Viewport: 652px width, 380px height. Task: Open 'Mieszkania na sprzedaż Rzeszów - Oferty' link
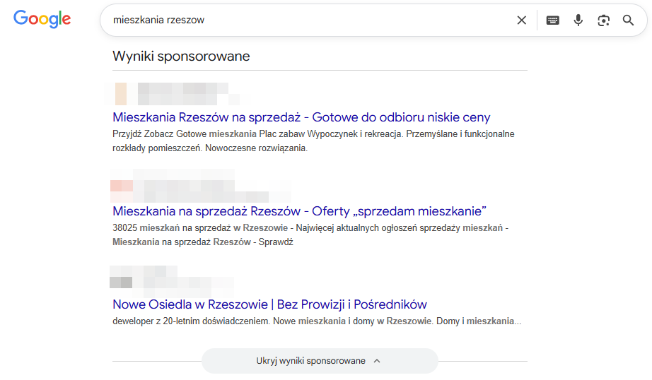[x=300, y=211]
